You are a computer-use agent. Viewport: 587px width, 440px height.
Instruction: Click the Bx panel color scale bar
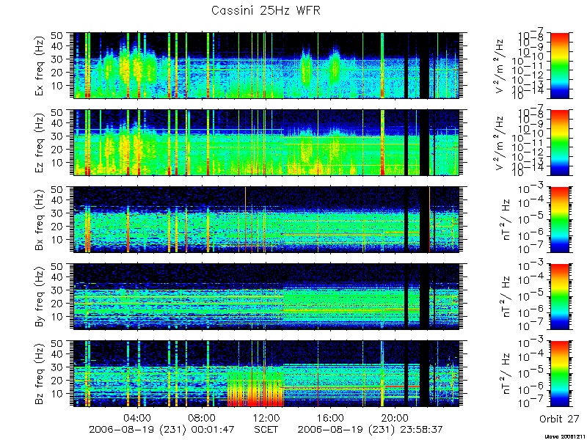[559, 219]
